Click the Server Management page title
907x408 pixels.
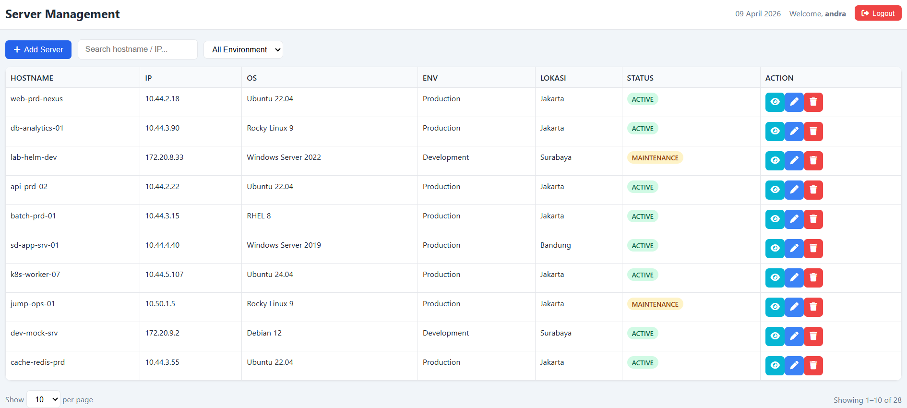pos(62,14)
